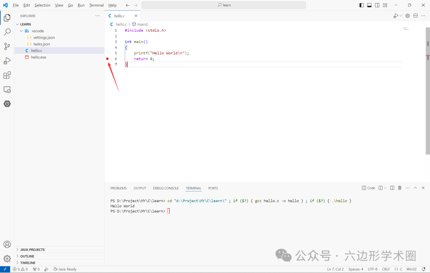This screenshot has width=430, height=273.
Task: Switch to the DEBUG CONSOLE tab
Action: click(x=166, y=188)
